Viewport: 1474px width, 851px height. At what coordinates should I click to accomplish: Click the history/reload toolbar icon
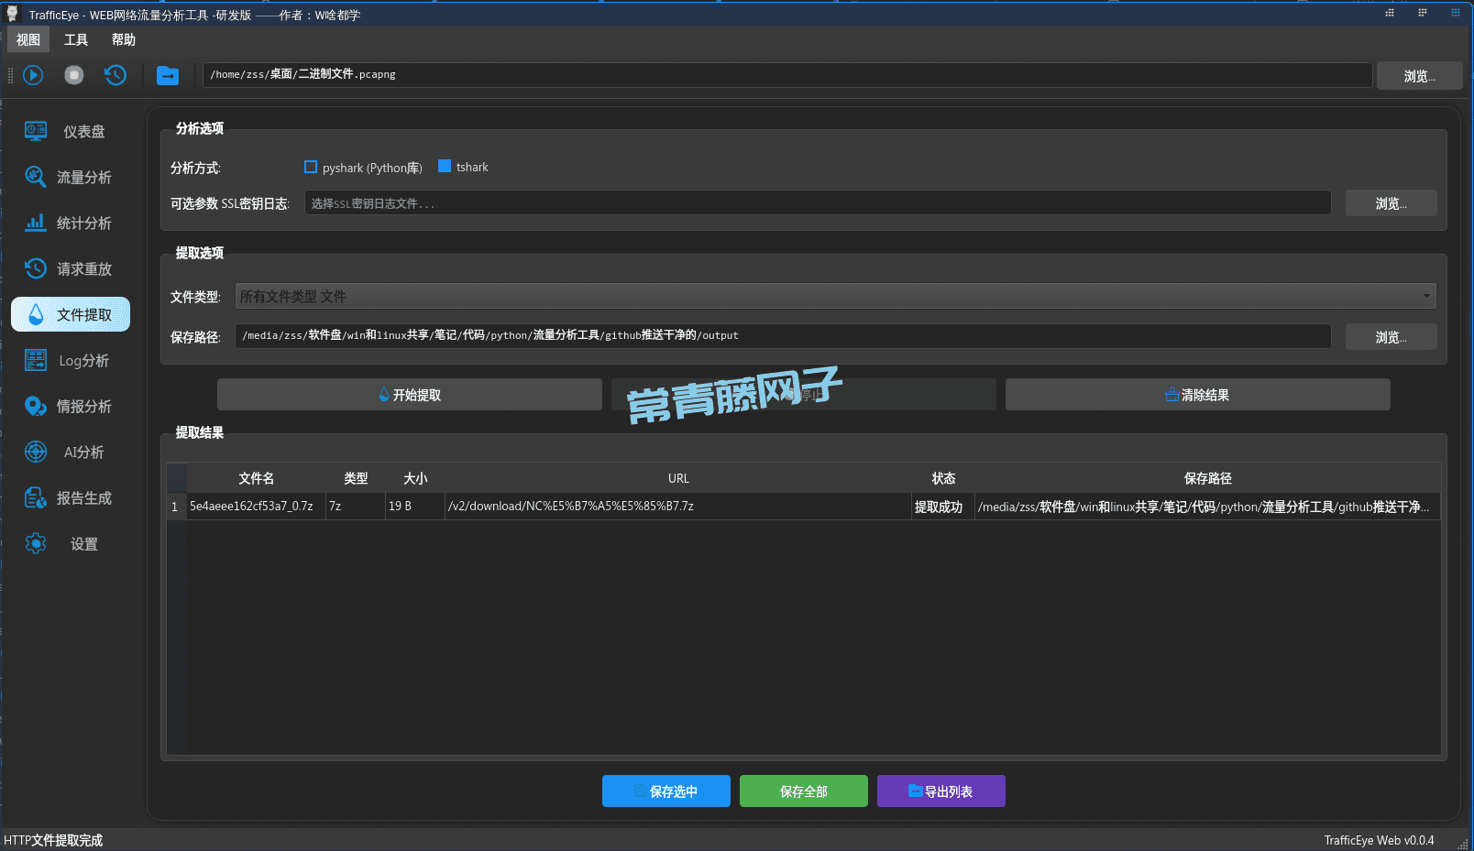(115, 75)
